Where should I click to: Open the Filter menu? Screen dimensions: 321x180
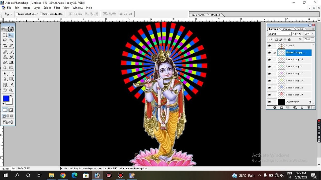(x=57, y=8)
